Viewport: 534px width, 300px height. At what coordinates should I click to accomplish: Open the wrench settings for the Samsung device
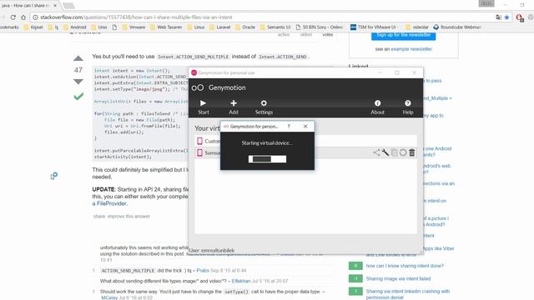(x=385, y=152)
